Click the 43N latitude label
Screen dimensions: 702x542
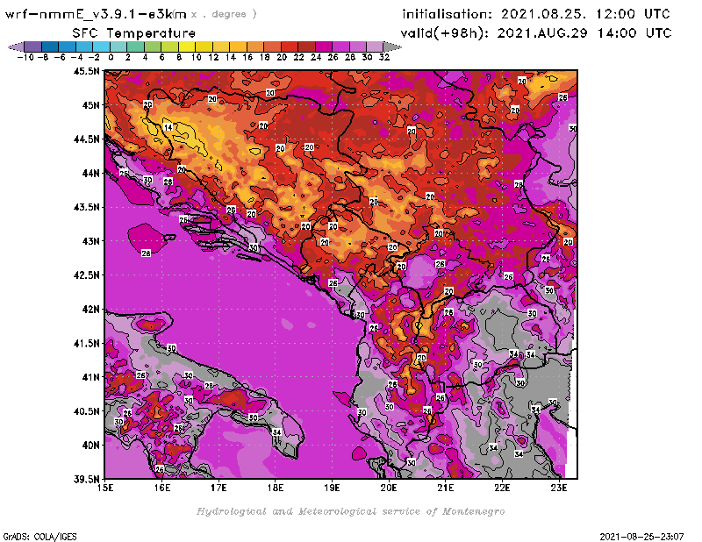(x=90, y=241)
